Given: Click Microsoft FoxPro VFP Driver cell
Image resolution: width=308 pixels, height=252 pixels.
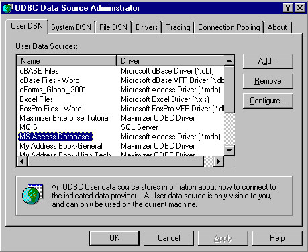Looking at the screenshot, I should (172, 109).
